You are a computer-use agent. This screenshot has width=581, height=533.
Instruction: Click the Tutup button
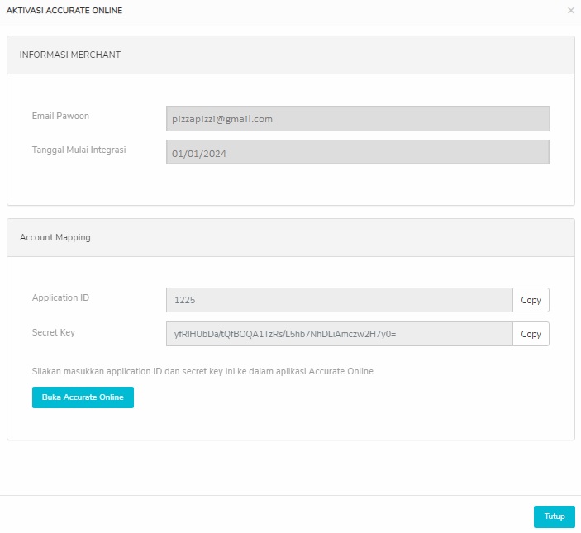point(555,516)
